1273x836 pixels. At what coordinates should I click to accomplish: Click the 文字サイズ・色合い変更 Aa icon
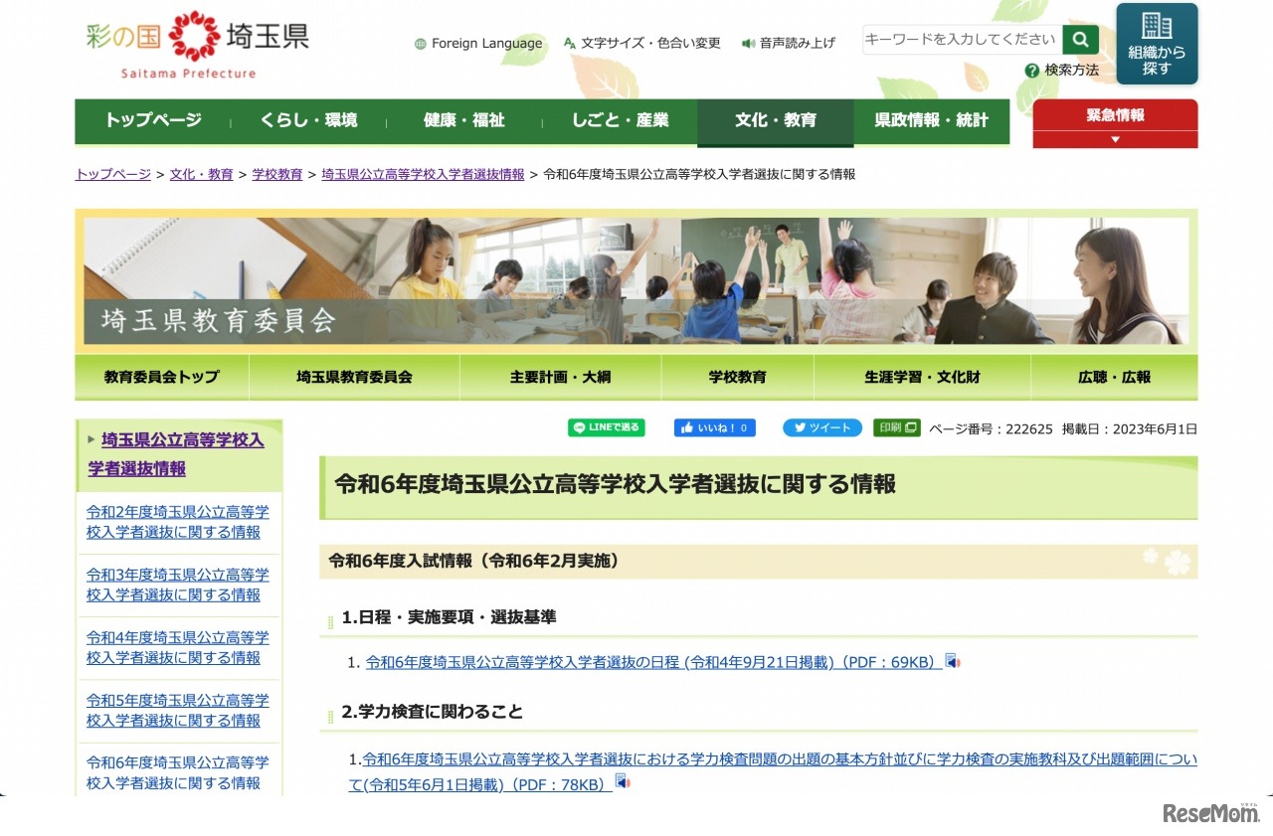tap(568, 42)
